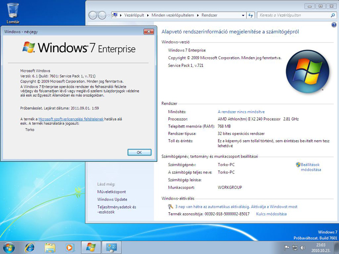The width and height of the screenshot is (339, 254).
Task: Click Rendszer in the address breadcrumb
Action: [x=209, y=15]
